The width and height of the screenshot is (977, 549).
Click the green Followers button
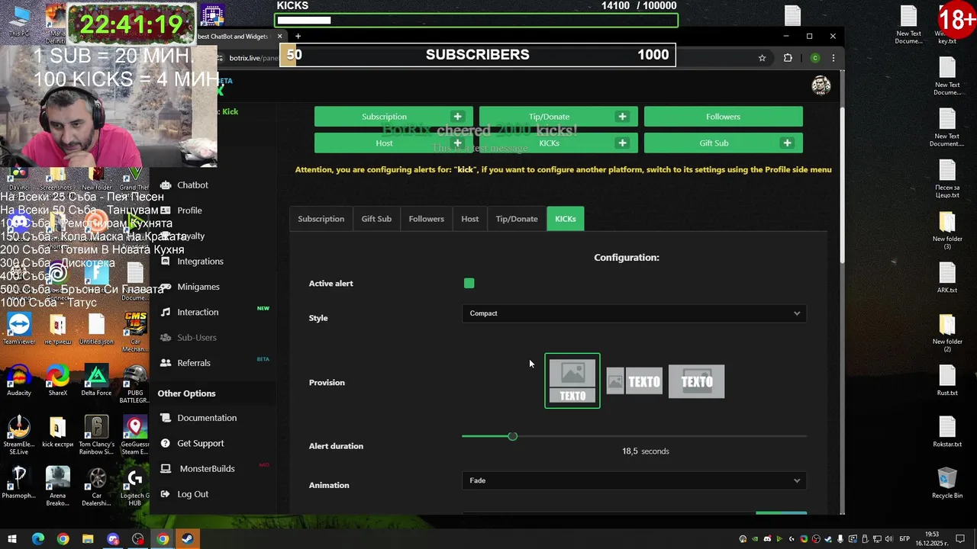coord(724,117)
